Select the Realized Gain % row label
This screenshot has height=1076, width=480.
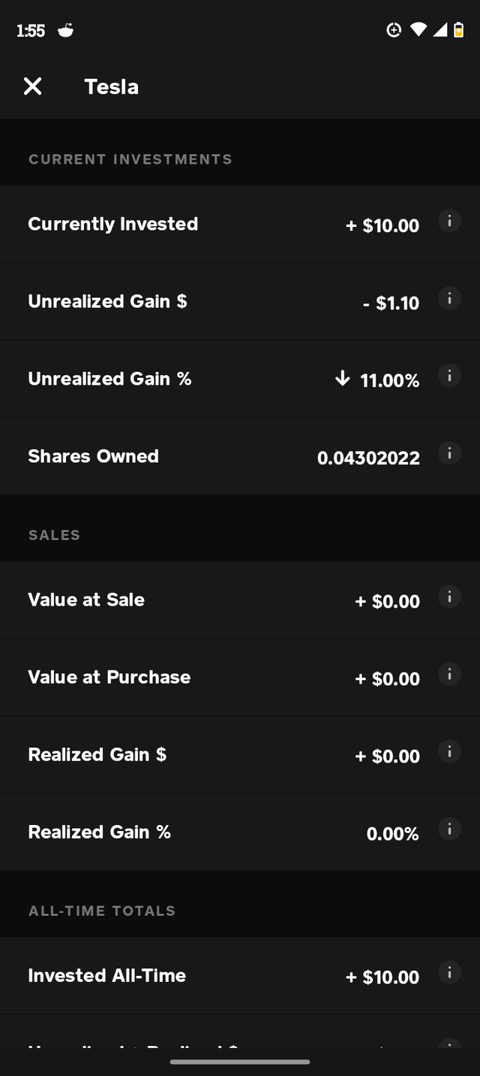click(x=99, y=832)
